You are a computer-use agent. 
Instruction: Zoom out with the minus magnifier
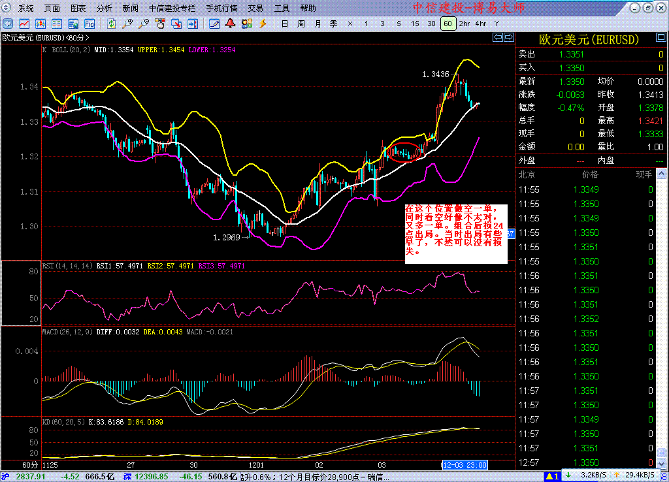click(x=144, y=24)
